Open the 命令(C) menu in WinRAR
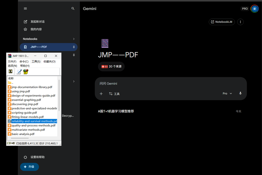 point(24,61)
